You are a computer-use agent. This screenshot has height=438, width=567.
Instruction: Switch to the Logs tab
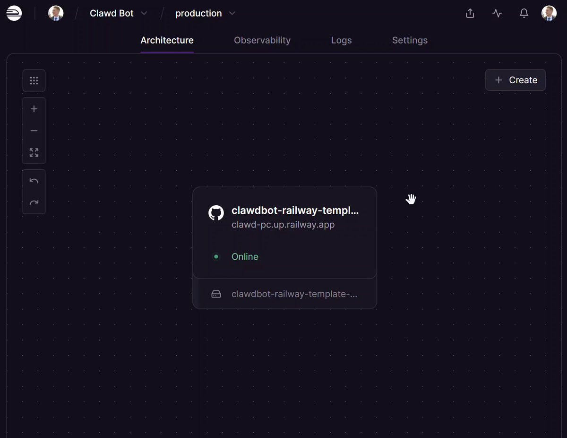(341, 40)
